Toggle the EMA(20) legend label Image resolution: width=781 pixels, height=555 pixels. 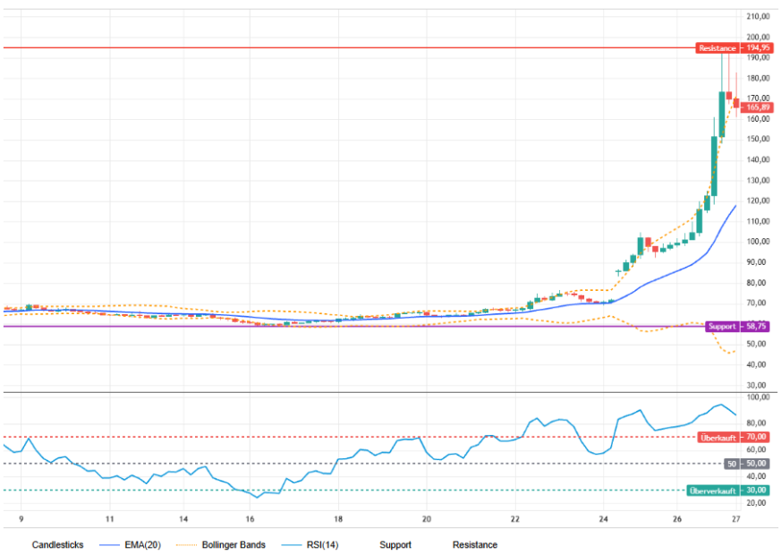[142, 544]
